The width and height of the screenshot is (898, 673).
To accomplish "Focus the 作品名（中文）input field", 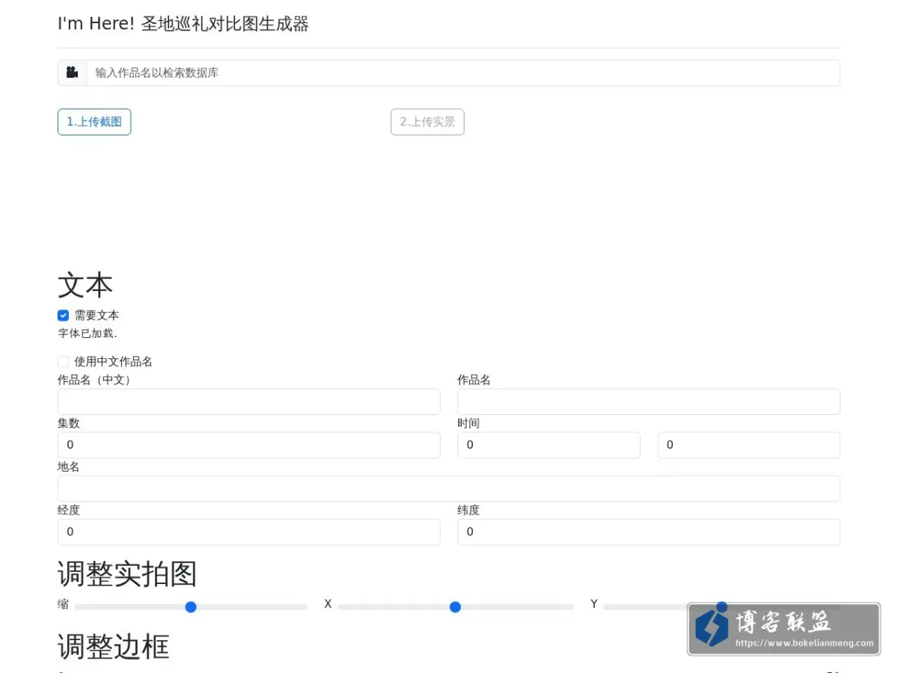I will pyautogui.click(x=249, y=402).
